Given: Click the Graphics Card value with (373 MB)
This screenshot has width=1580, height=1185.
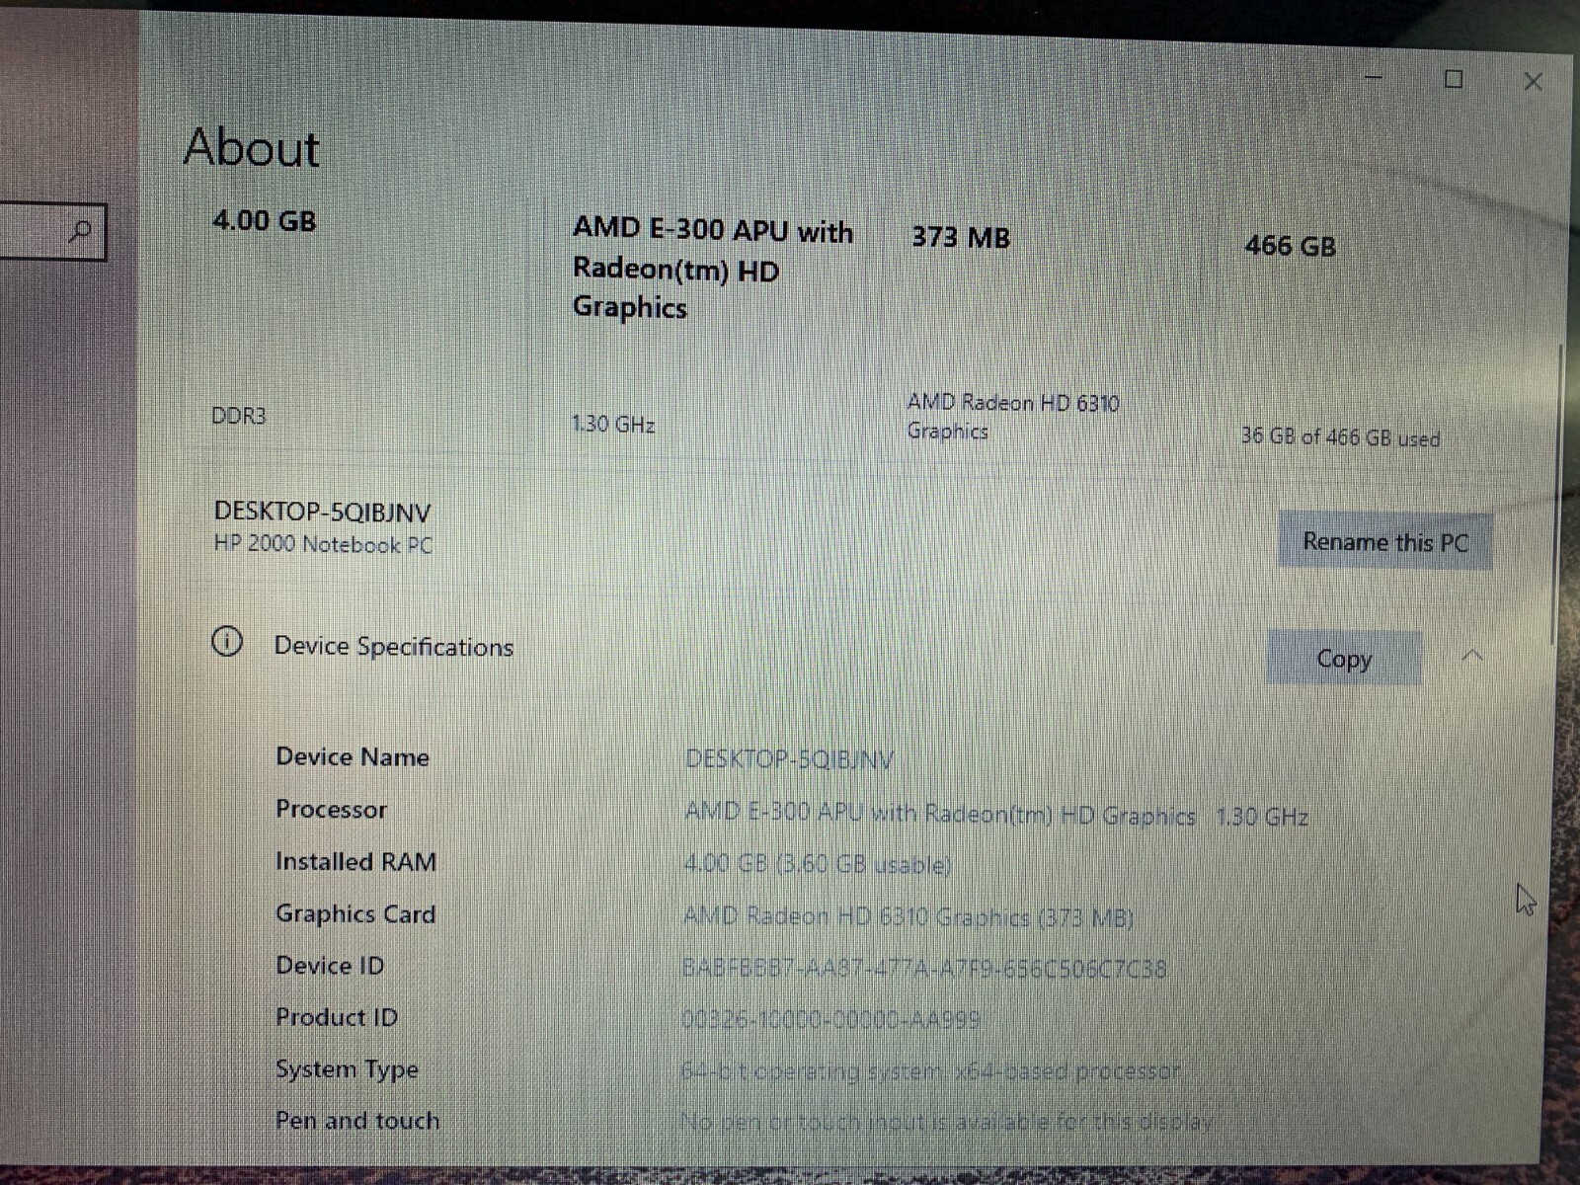Looking at the screenshot, I should (908, 916).
